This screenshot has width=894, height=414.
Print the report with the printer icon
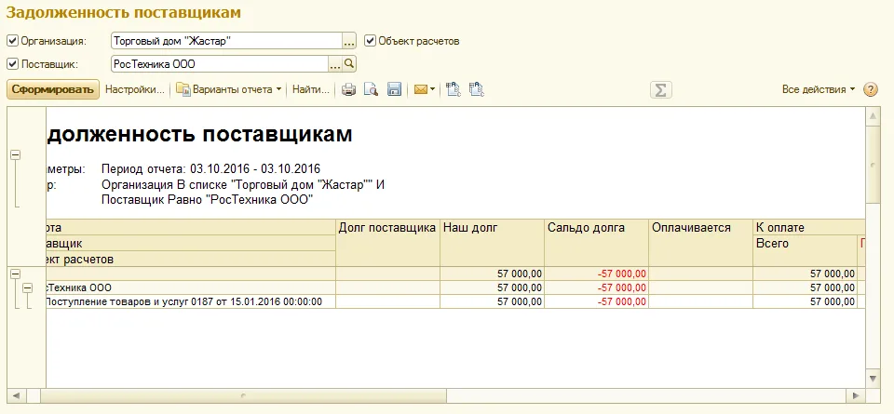click(348, 89)
